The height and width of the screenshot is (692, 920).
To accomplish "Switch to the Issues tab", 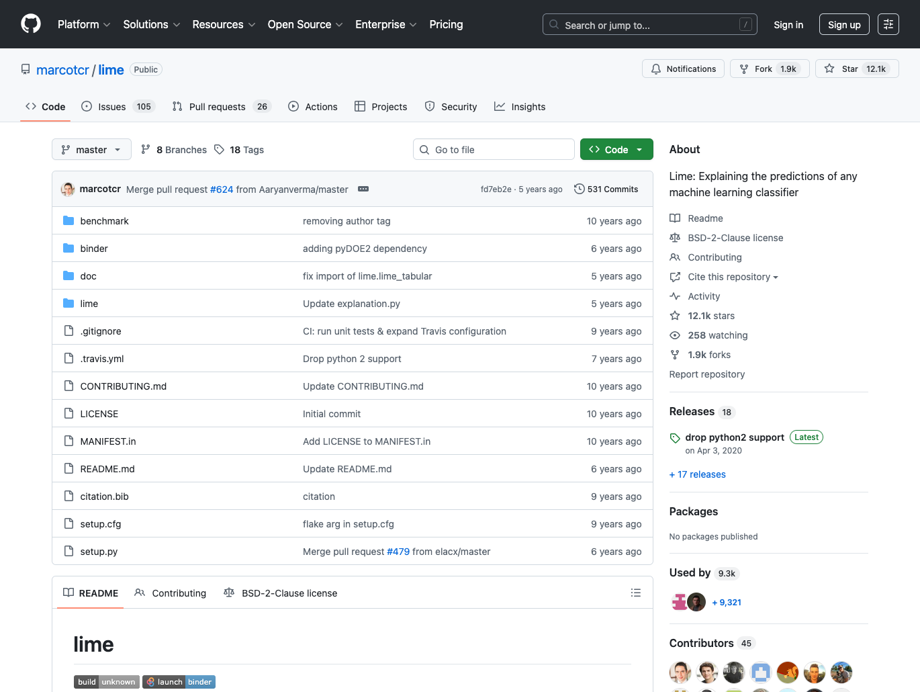I will click(x=118, y=107).
